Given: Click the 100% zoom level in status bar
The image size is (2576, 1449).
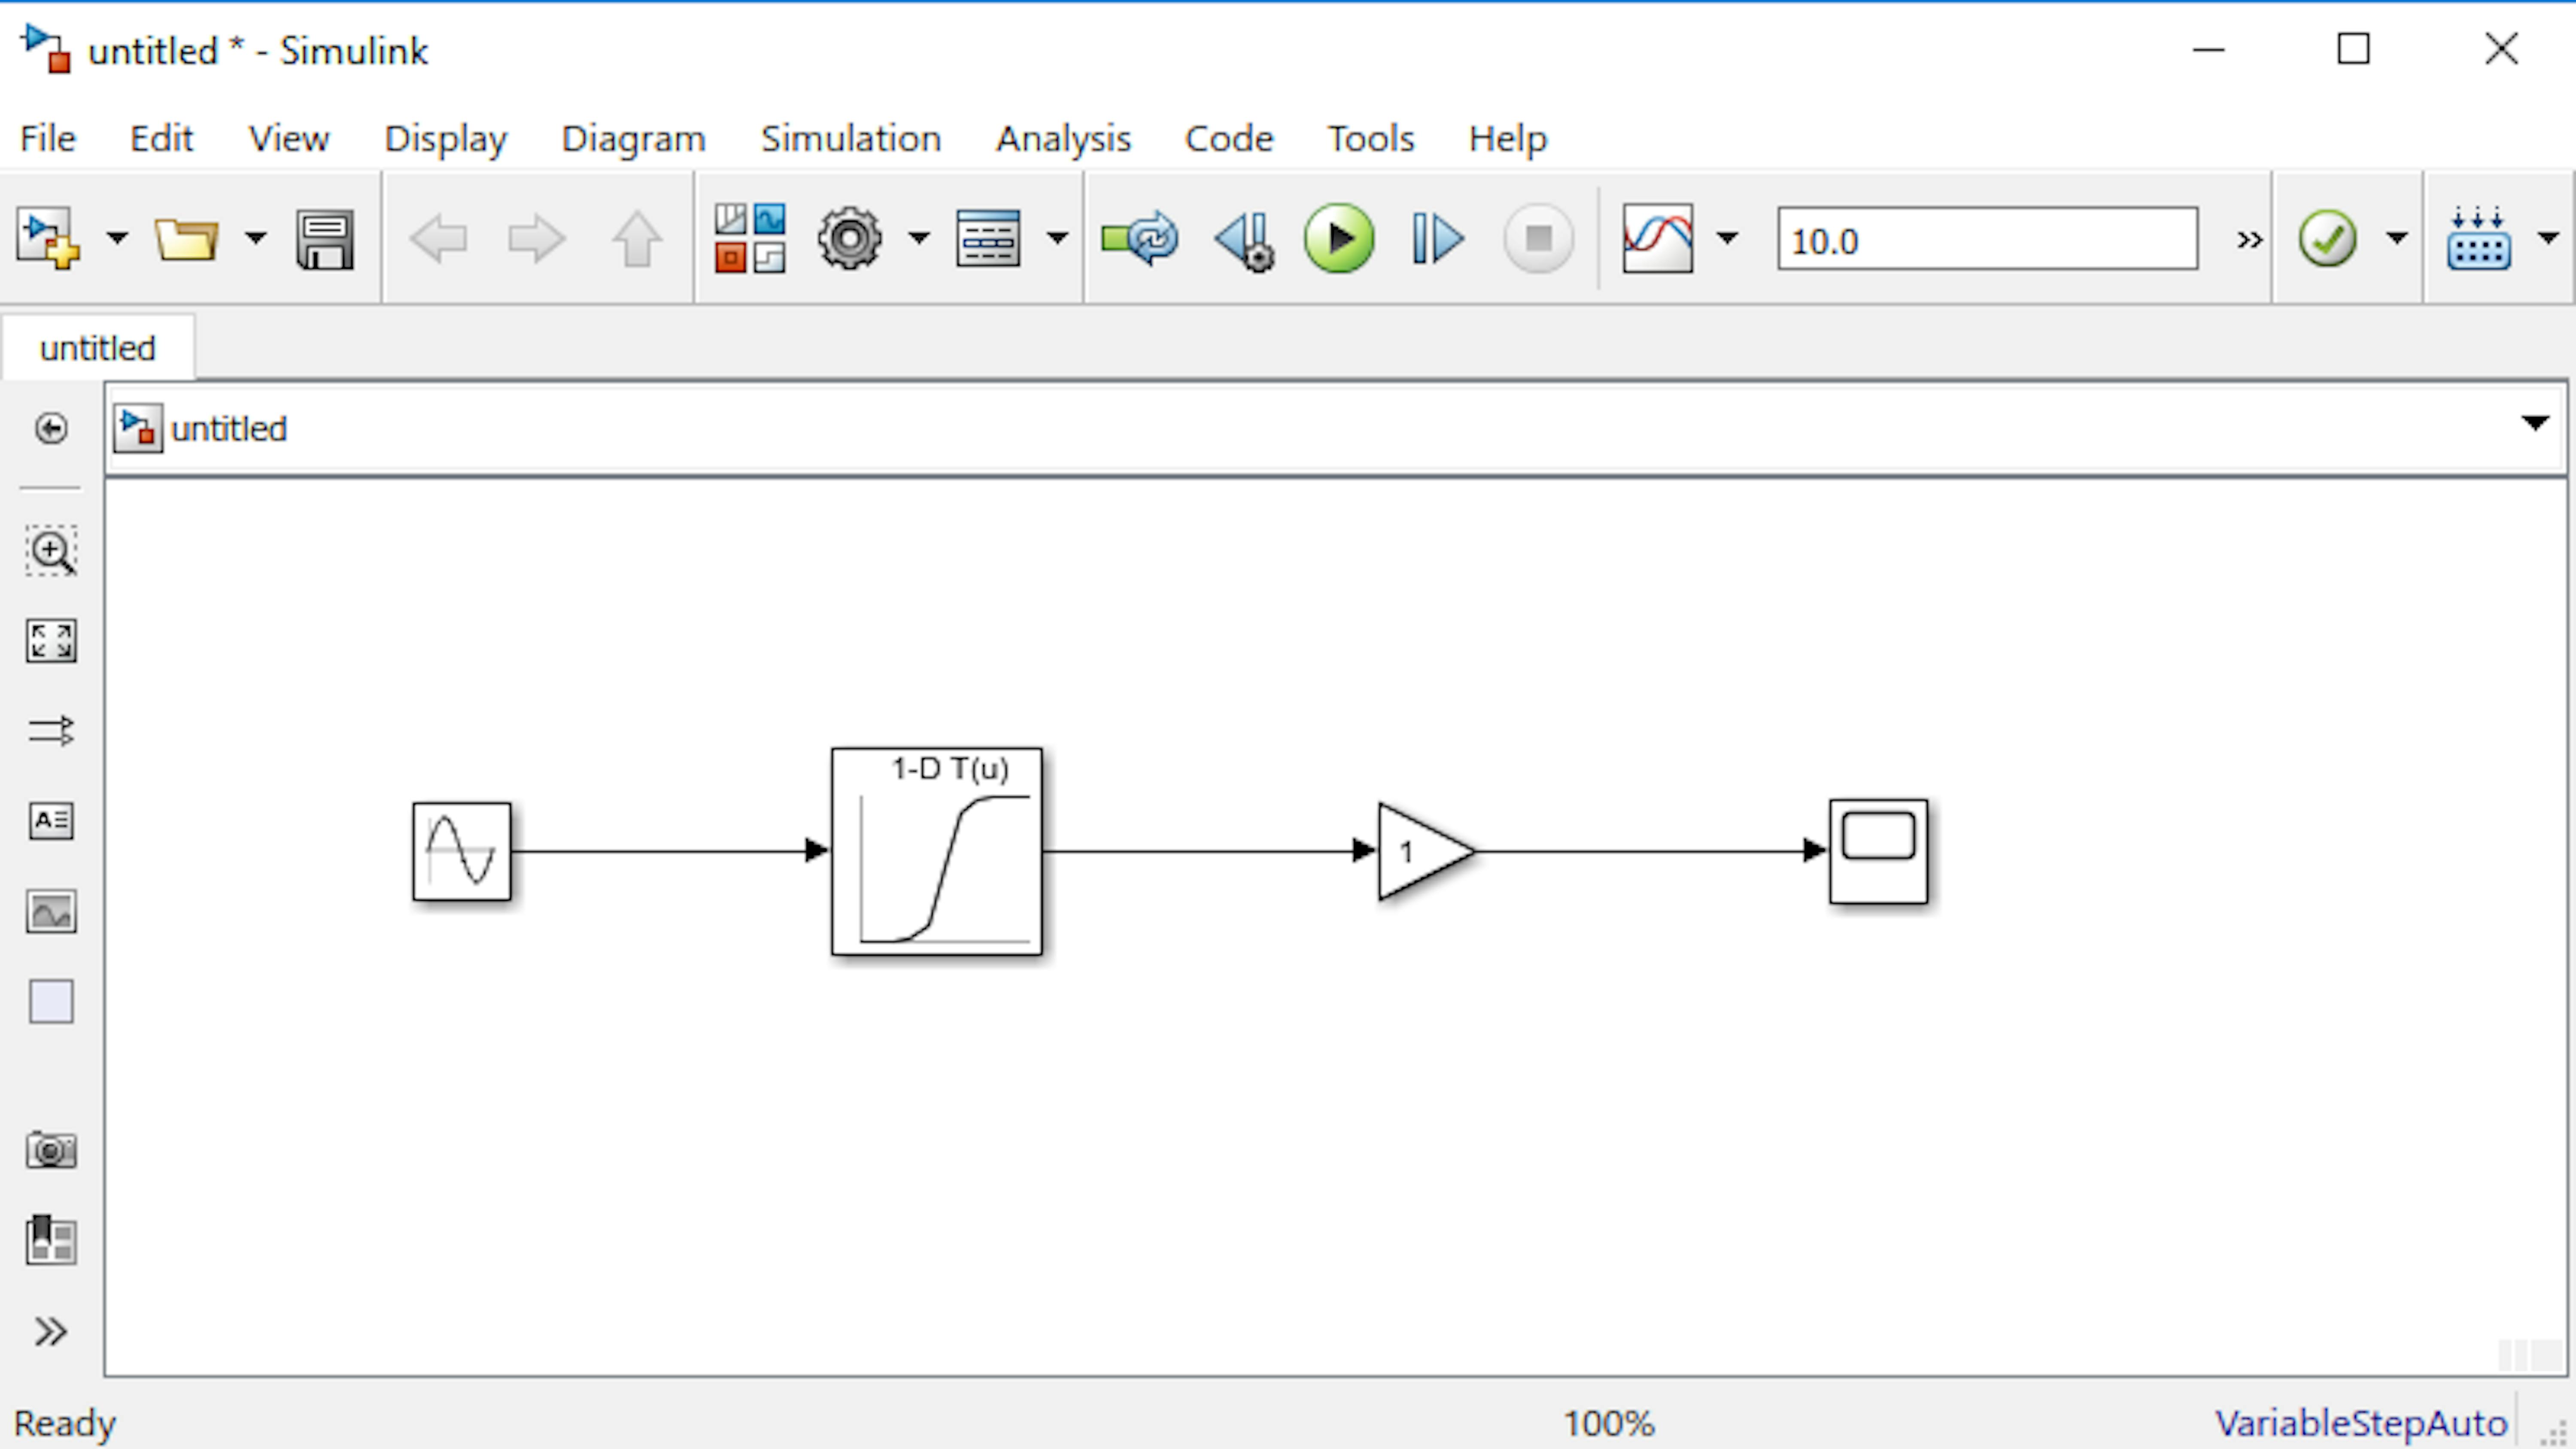Looking at the screenshot, I should 1609,1423.
